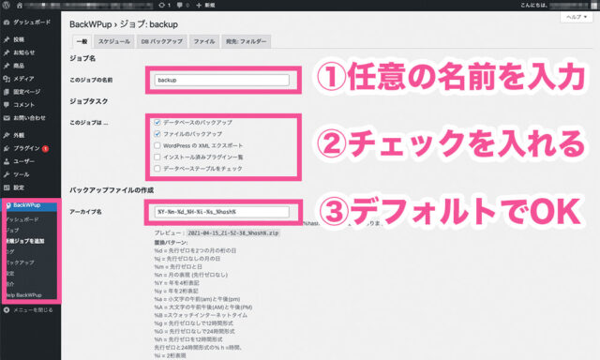
Task: Click the line %a = 小文字の午前(am)と午後(pm)
Action: 197,299
